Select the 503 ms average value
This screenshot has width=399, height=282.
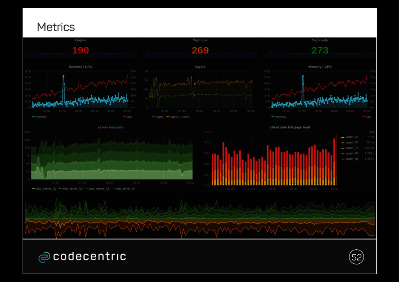(370, 148)
